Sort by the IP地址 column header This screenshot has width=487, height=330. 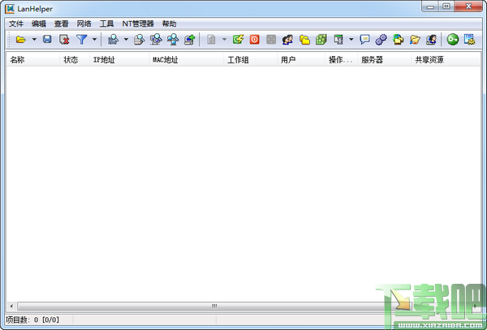coord(119,60)
